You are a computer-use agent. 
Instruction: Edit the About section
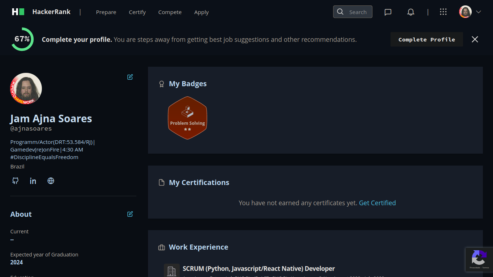coord(130,214)
